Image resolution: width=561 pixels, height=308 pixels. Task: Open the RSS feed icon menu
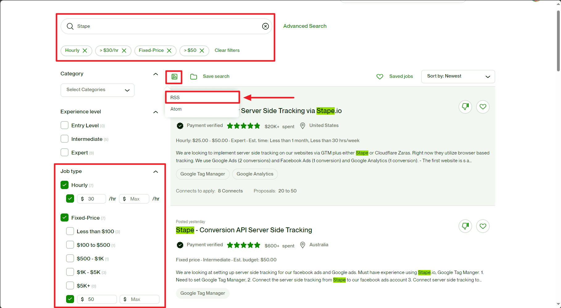coord(174,77)
